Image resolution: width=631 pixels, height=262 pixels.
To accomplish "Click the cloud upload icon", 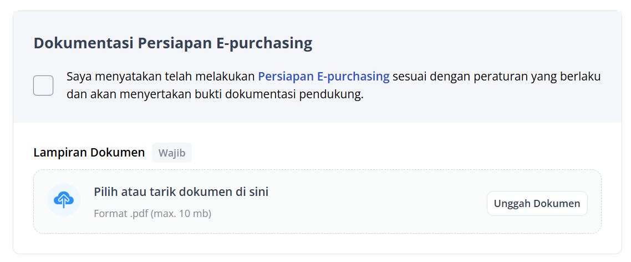I will point(64,200).
